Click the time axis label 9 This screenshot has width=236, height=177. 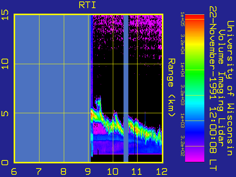point(88,171)
